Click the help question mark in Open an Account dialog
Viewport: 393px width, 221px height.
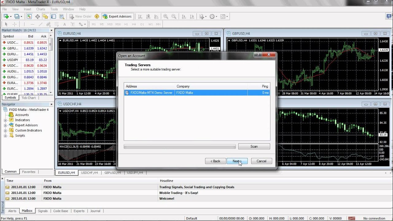coord(258,54)
